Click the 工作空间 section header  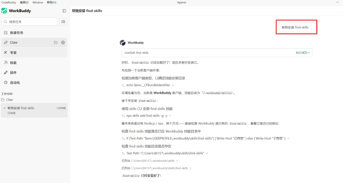pos(7,94)
